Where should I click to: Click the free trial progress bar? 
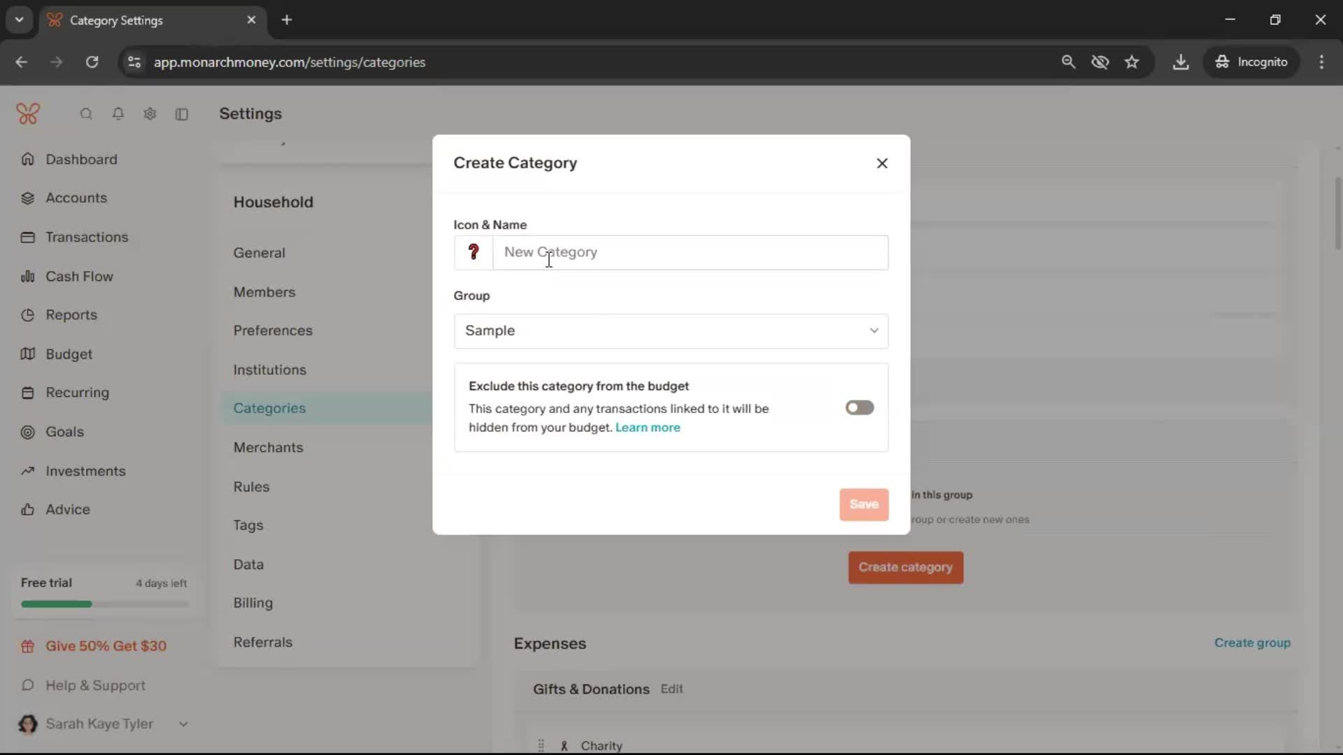[x=104, y=604]
